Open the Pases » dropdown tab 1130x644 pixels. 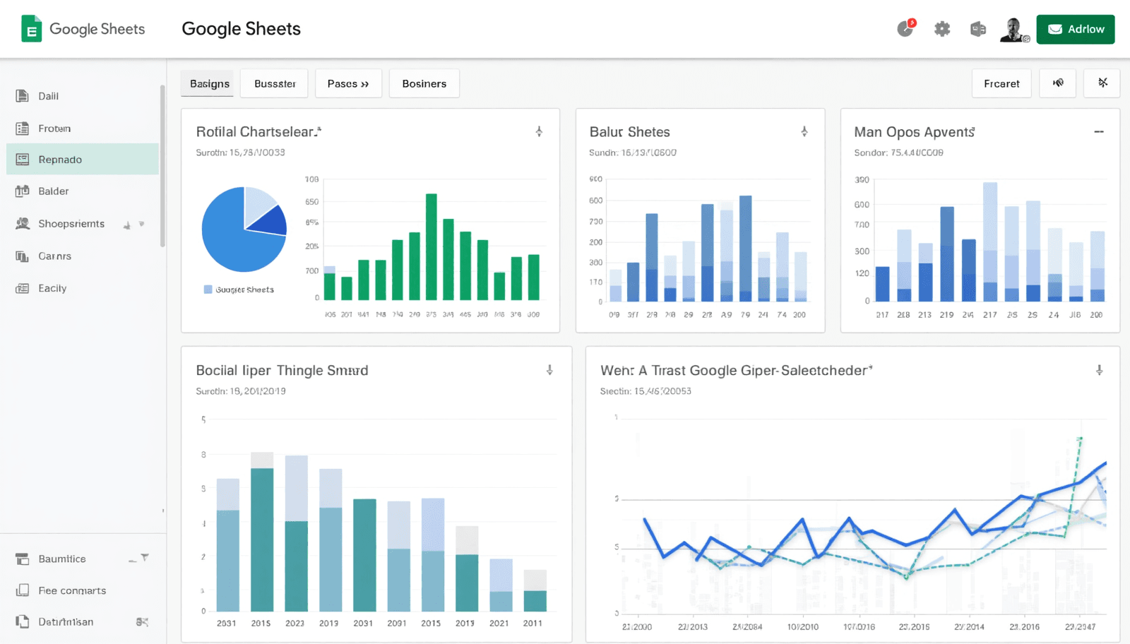pos(348,83)
